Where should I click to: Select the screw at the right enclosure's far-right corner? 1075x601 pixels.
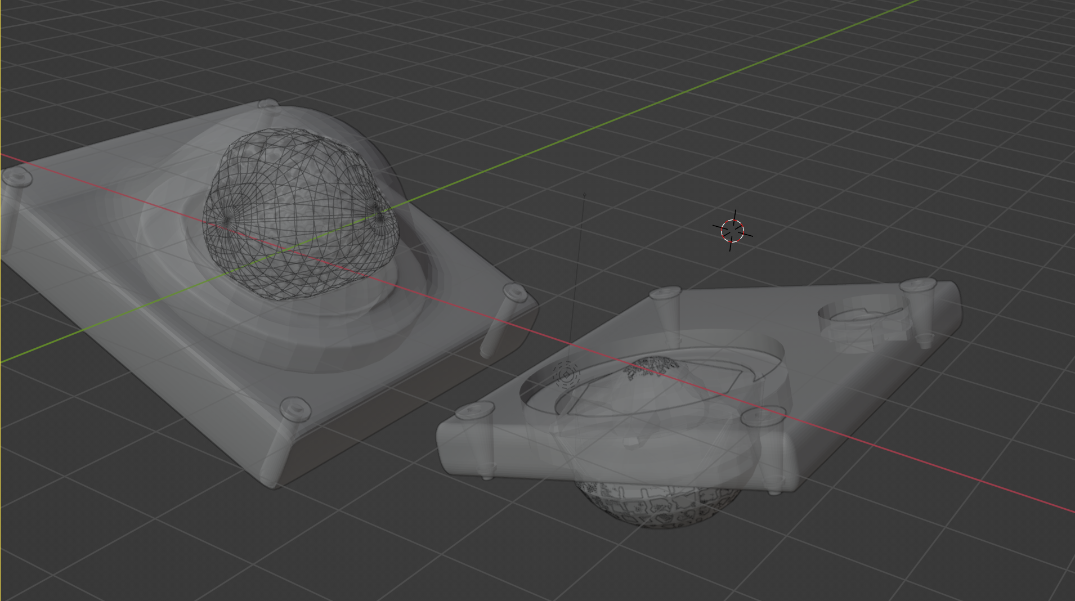[921, 312]
